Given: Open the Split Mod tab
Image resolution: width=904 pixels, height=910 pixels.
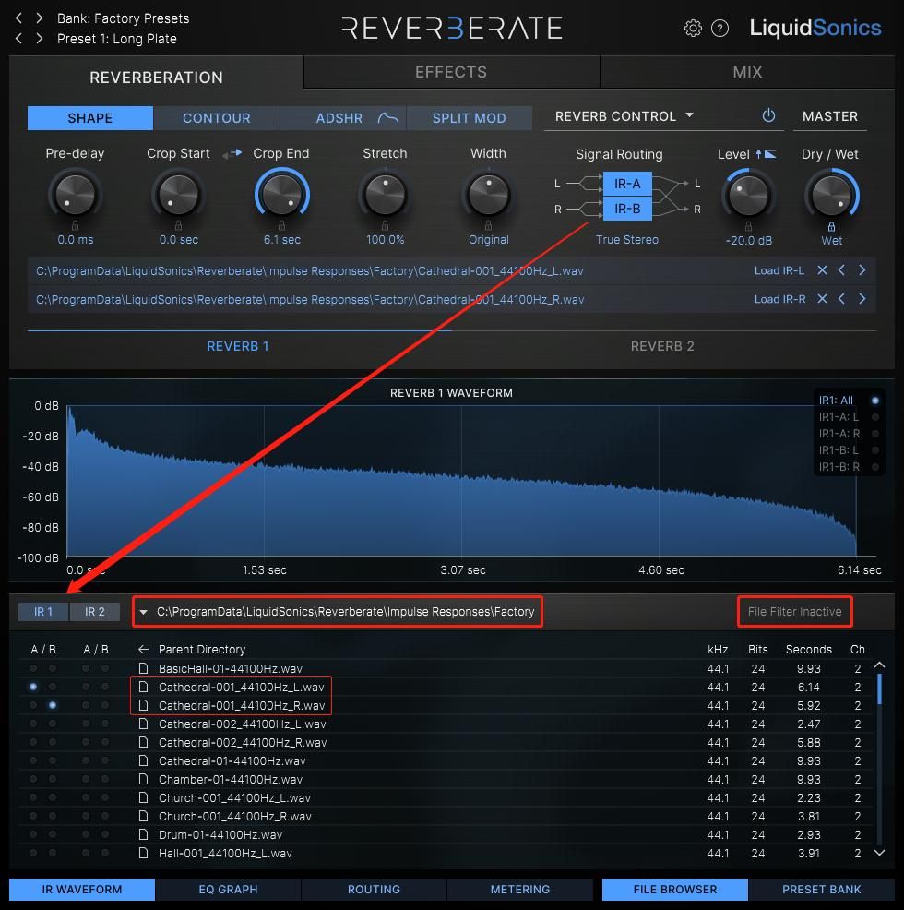Looking at the screenshot, I should click(469, 118).
